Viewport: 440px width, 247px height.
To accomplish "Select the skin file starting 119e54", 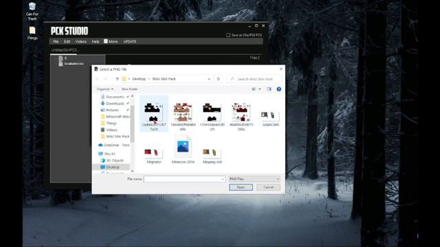I will [212, 116].
